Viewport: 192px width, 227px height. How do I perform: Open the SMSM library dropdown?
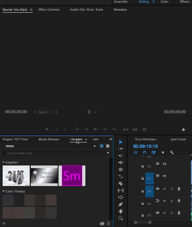pos(94,146)
